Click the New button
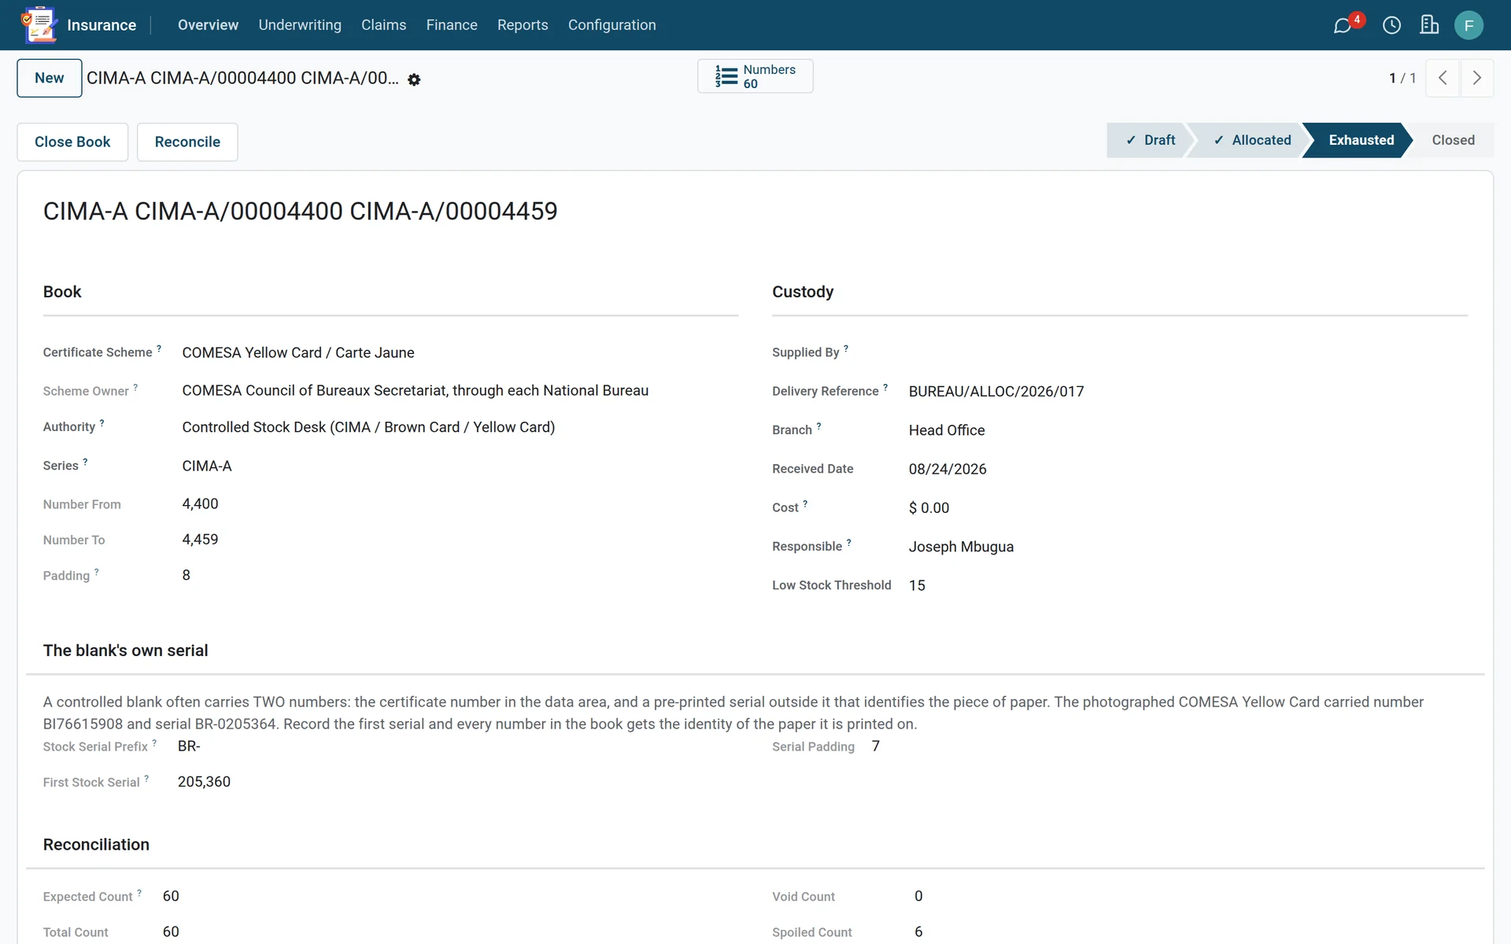 (50, 78)
